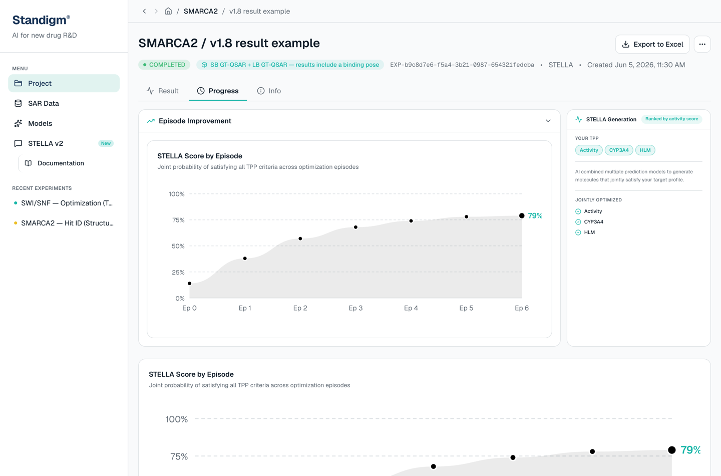Viewport: 721px width, 476px height.
Task: Click the Episode Improvement trend icon
Action: [x=151, y=121]
